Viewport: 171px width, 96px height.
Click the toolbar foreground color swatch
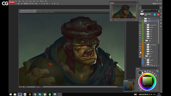pos(139,52)
